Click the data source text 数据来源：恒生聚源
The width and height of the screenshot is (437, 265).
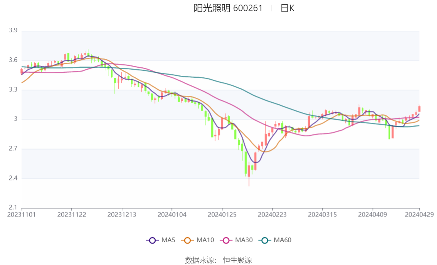(218, 260)
